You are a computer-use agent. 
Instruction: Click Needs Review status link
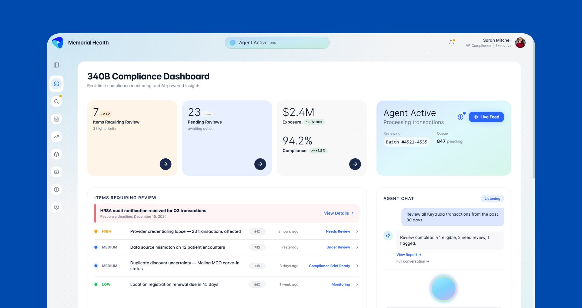click(x=338, y=231)
